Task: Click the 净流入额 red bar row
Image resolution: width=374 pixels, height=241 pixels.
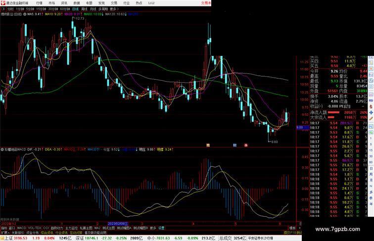Action: coord(339,112)
